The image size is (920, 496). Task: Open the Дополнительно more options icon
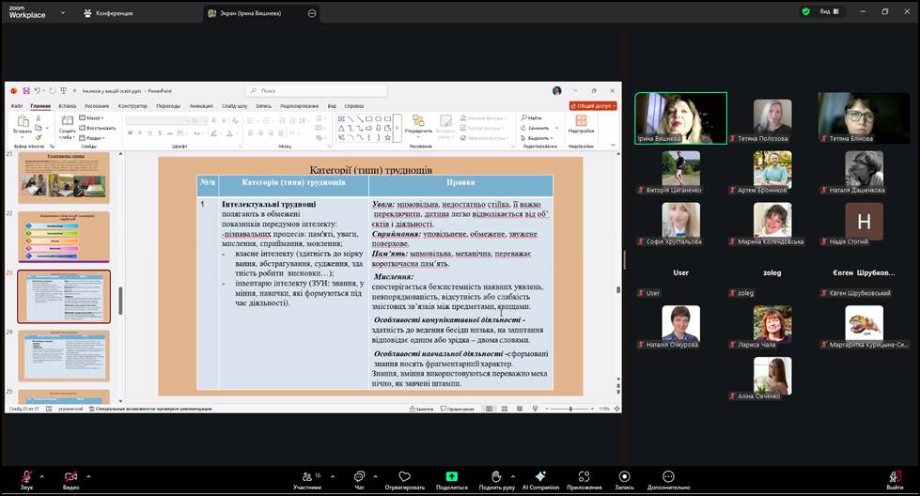tap(668, 477)
